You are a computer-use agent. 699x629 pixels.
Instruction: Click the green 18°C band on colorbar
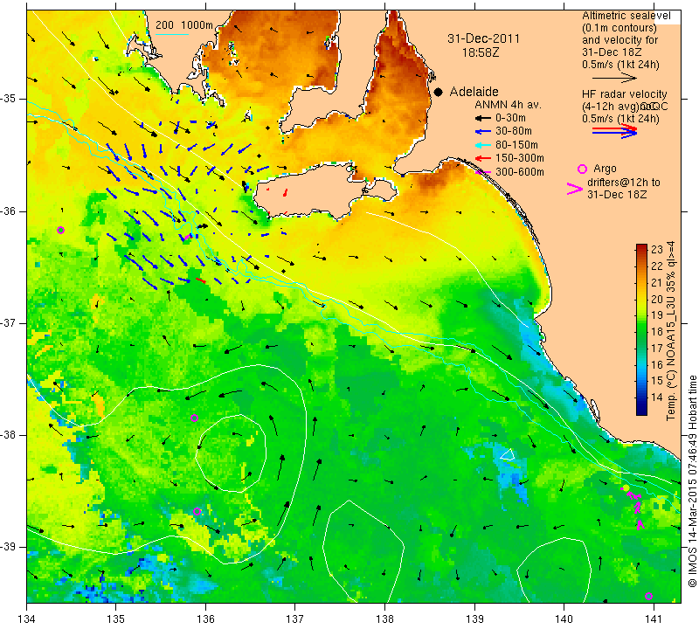[641, 331]
